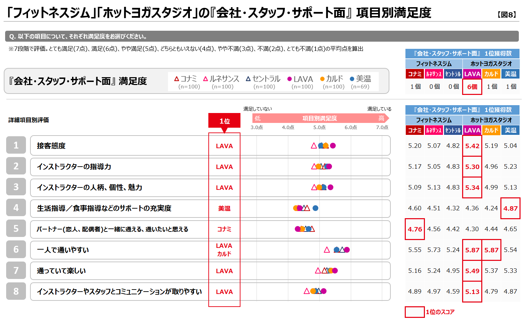The height and width of the screenshot is (323, 526).
Task: Select the gray number 8 badge
Action: click(x=16, y=291)
